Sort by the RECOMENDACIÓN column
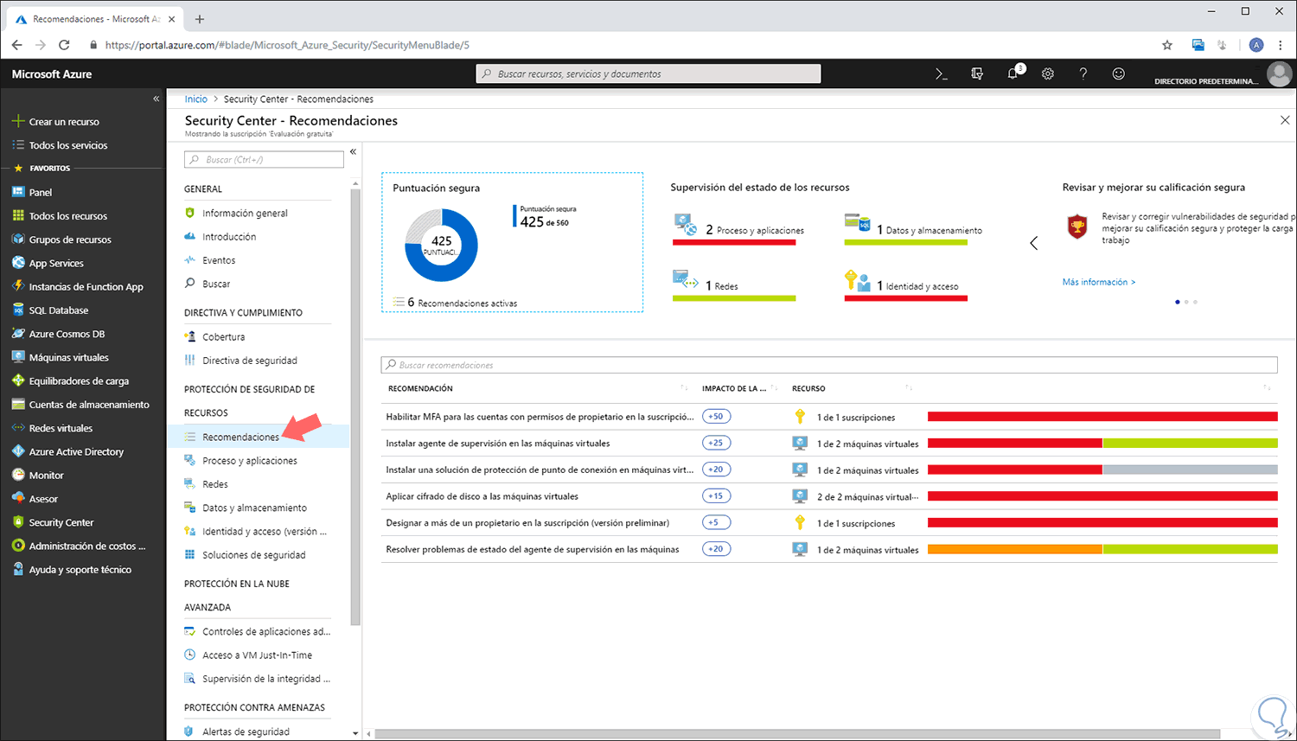1297x741 pixels. click(x=684, y=388)
